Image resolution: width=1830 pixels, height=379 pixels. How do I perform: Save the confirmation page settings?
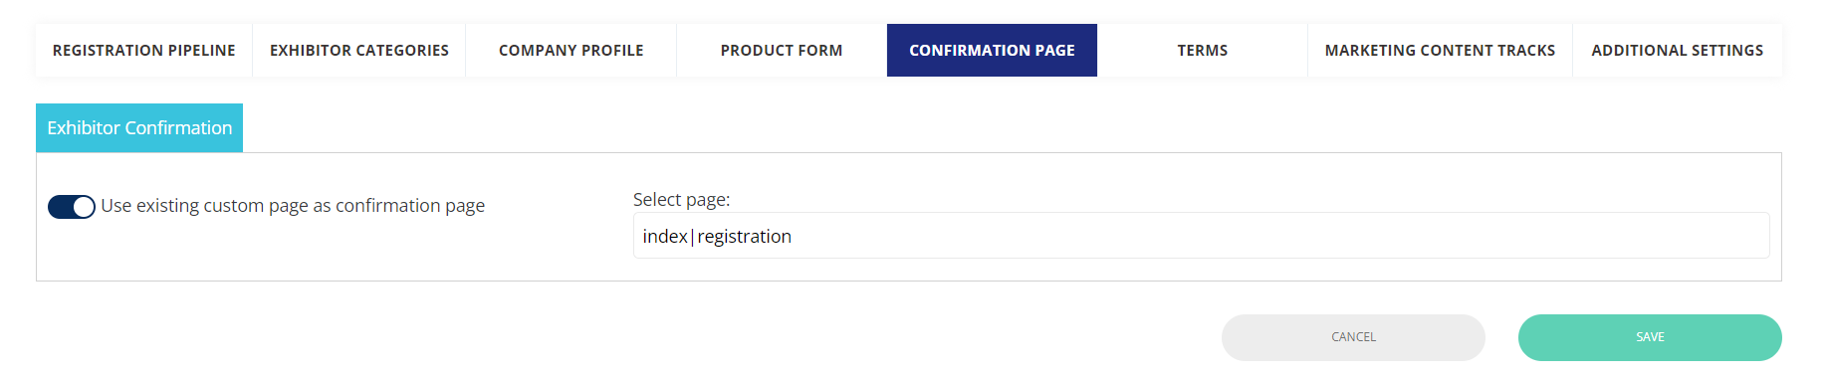point(1650,337)
